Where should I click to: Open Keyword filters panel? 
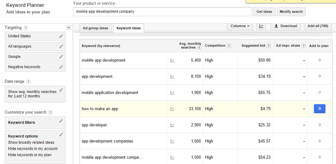tap(35, 123)
